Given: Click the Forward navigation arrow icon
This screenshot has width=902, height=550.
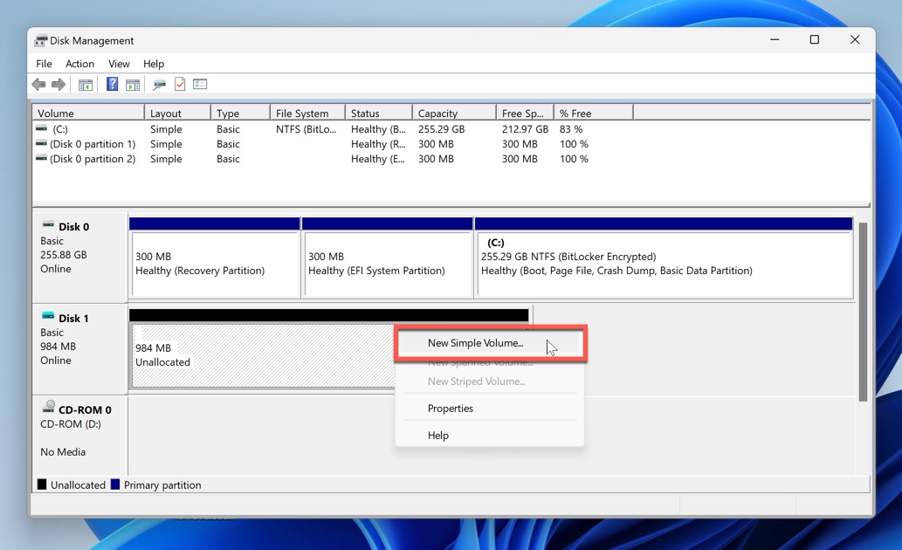Looking at the screenshot, I should (58, 84).
